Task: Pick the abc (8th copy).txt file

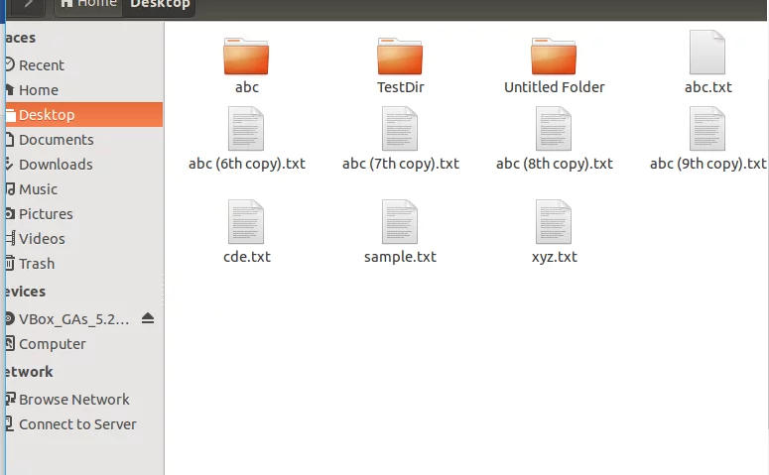Action: click(x=554, y=130)
